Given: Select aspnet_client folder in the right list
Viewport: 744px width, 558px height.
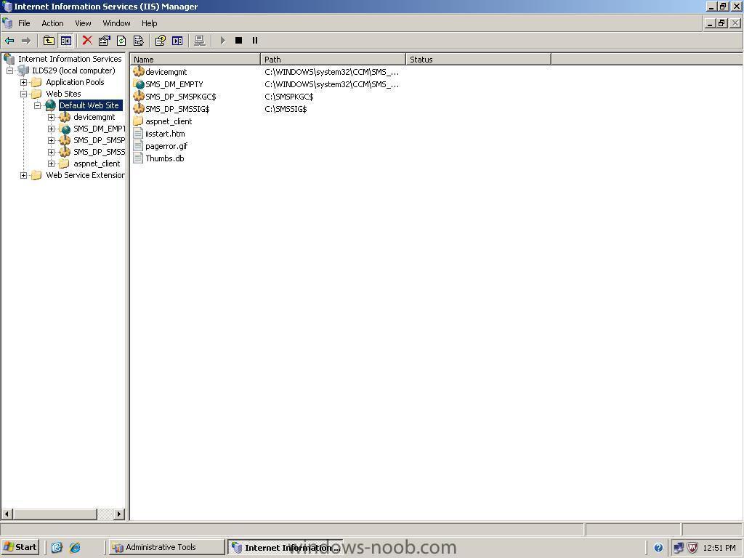Looking at the screenshot, I should [x=169, y=121].
